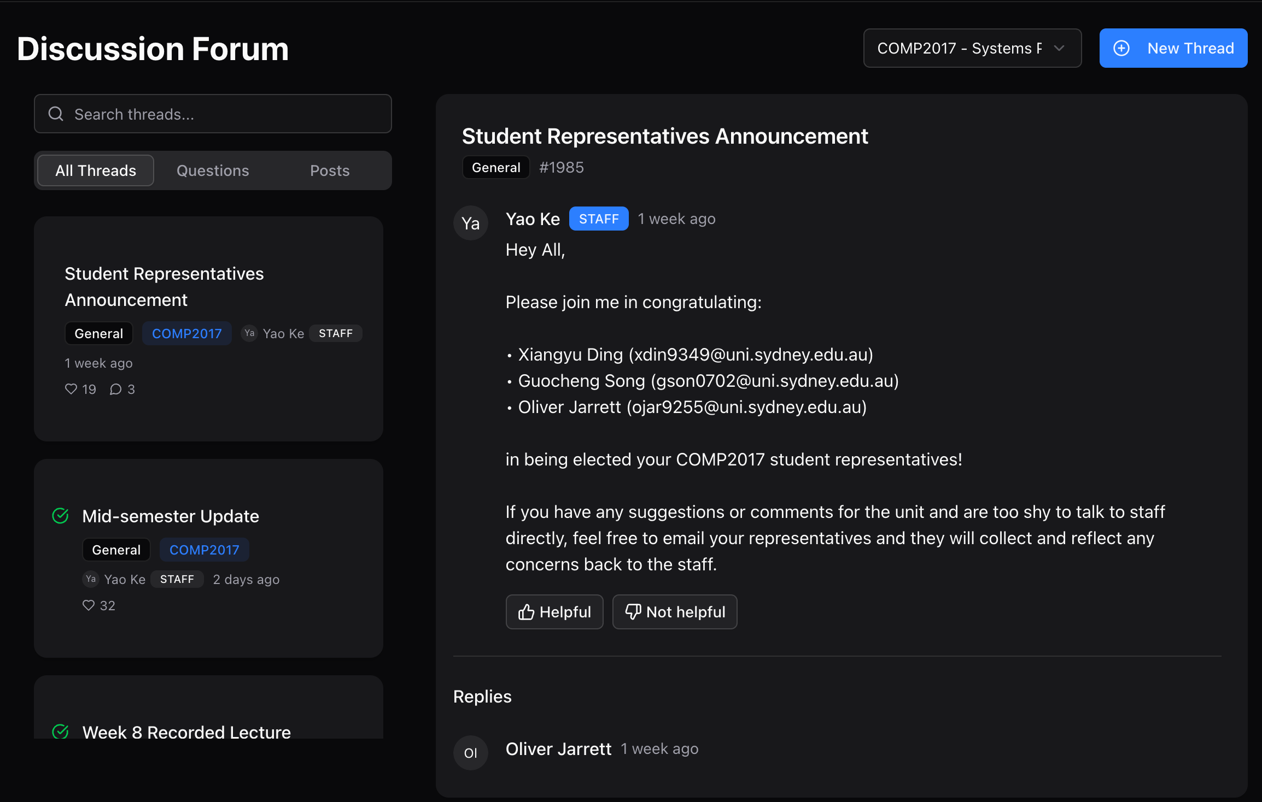Click green check icon beside Mid-semester Update
This screenshot has width=1262, height=802.
[60, 516]
